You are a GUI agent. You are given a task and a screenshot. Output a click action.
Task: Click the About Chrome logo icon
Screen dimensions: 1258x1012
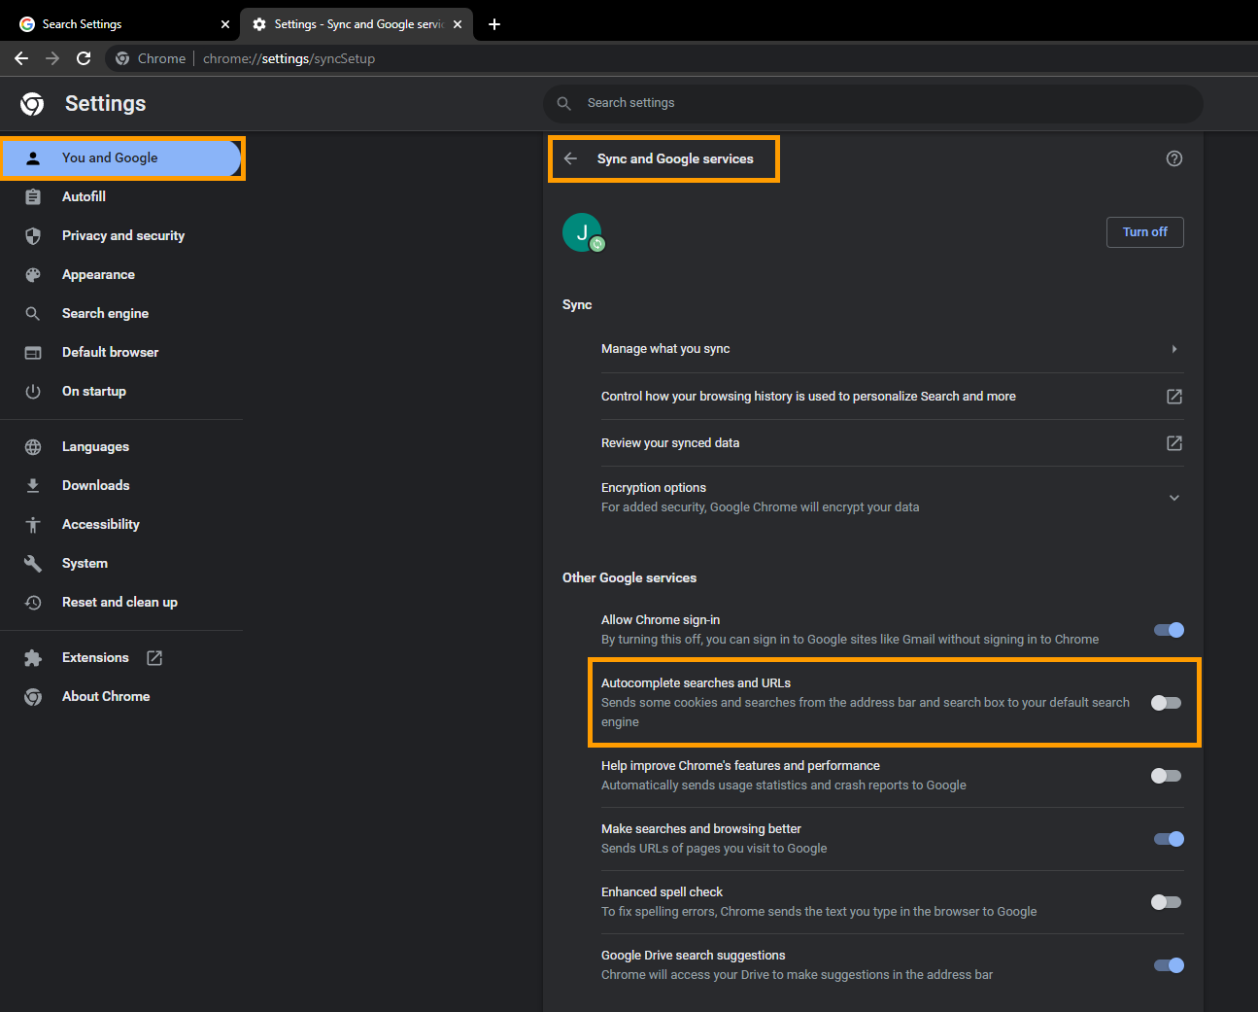coord(33,696)
